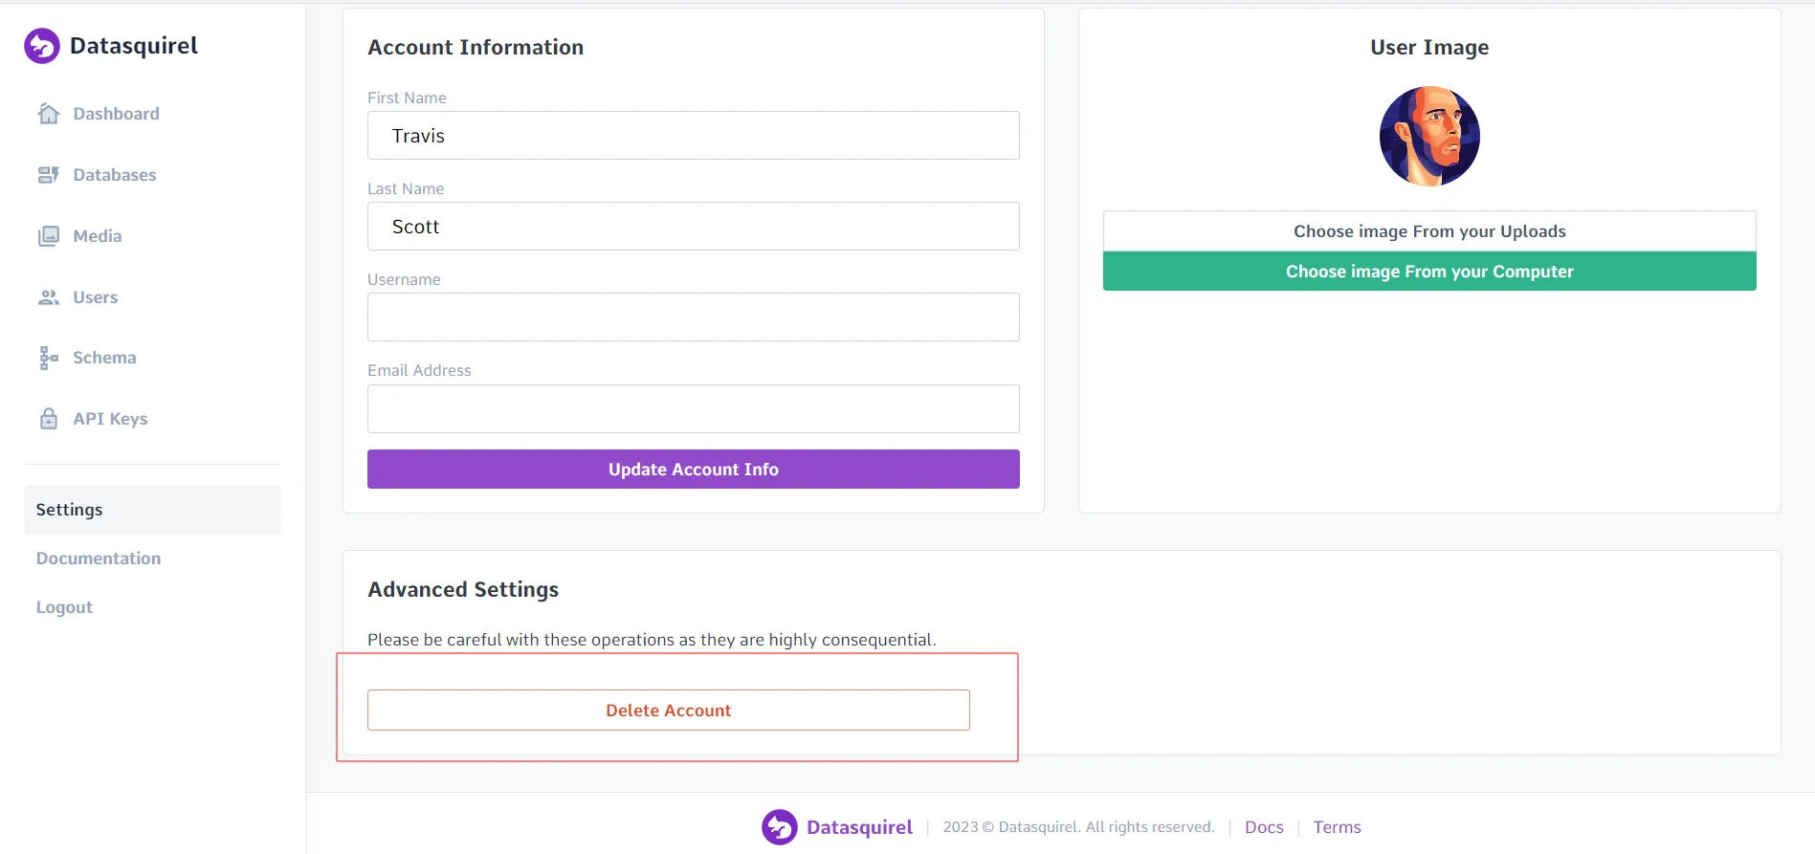Focus the Last Name field containing Scott
The height and width of the screenshot is (854, 1815).
tap(694, 227)
